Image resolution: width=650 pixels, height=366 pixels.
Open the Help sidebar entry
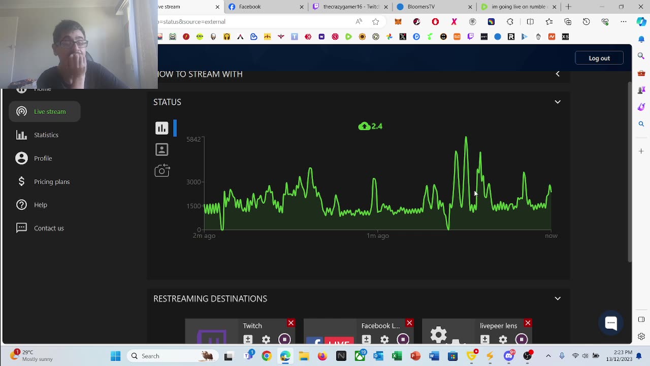pos(41,205)
